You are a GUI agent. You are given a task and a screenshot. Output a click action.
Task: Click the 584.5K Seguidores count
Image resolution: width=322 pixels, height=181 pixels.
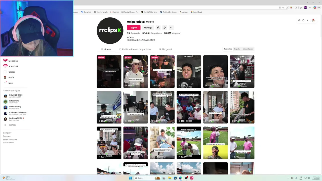click(152, 33)
